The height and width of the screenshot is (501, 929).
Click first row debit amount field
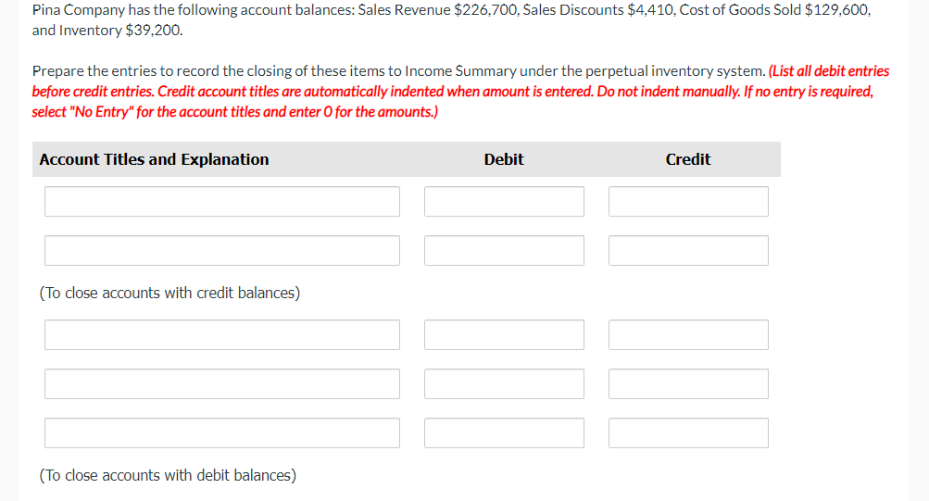click(504, 201)
